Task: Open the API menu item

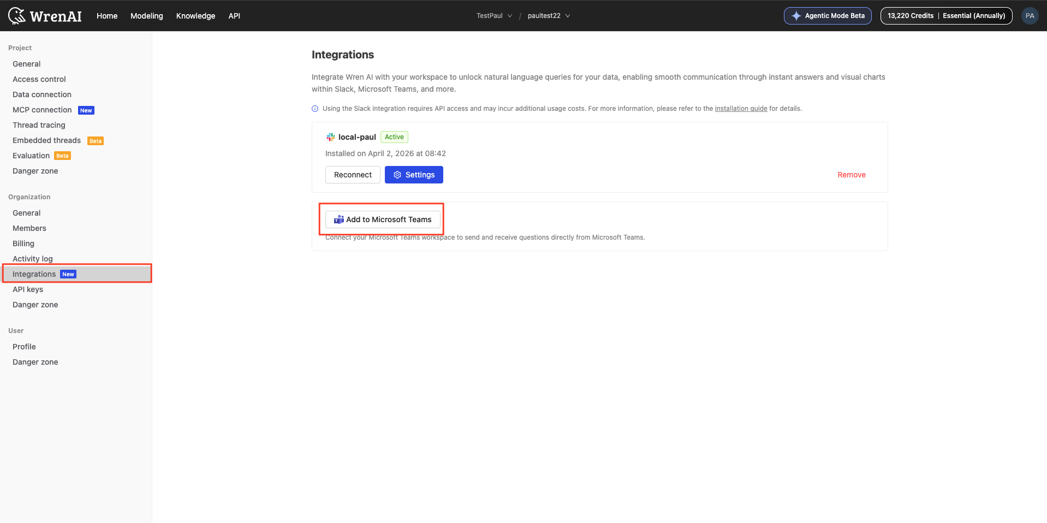Action: (x=234, y=16)
